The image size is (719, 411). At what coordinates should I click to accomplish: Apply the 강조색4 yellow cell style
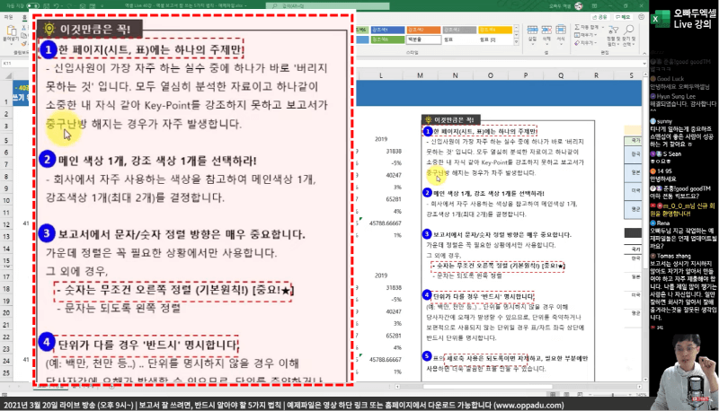point(495,30)
